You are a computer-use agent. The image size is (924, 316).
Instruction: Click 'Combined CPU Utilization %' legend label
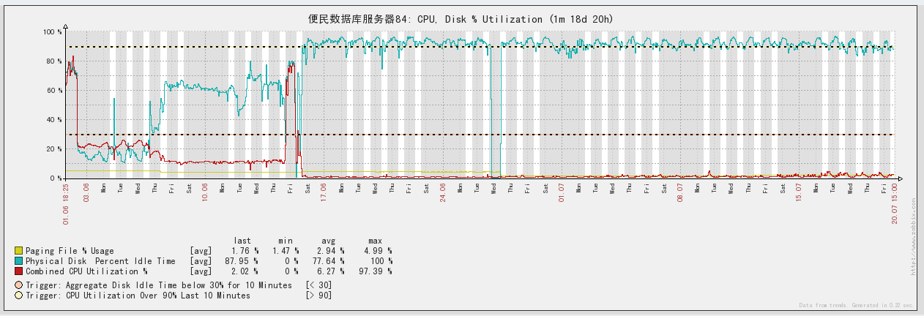87,271
